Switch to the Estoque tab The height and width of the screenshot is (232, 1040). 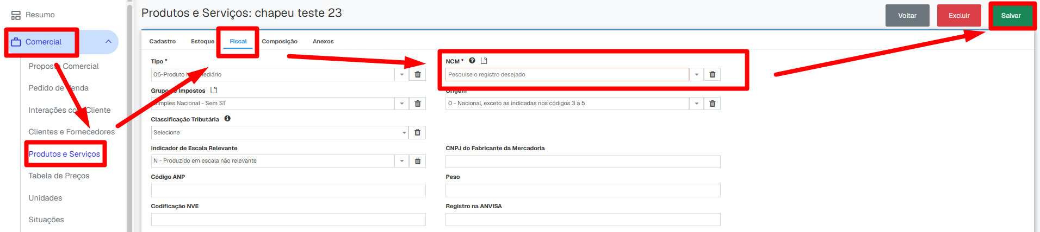[202, 41]
